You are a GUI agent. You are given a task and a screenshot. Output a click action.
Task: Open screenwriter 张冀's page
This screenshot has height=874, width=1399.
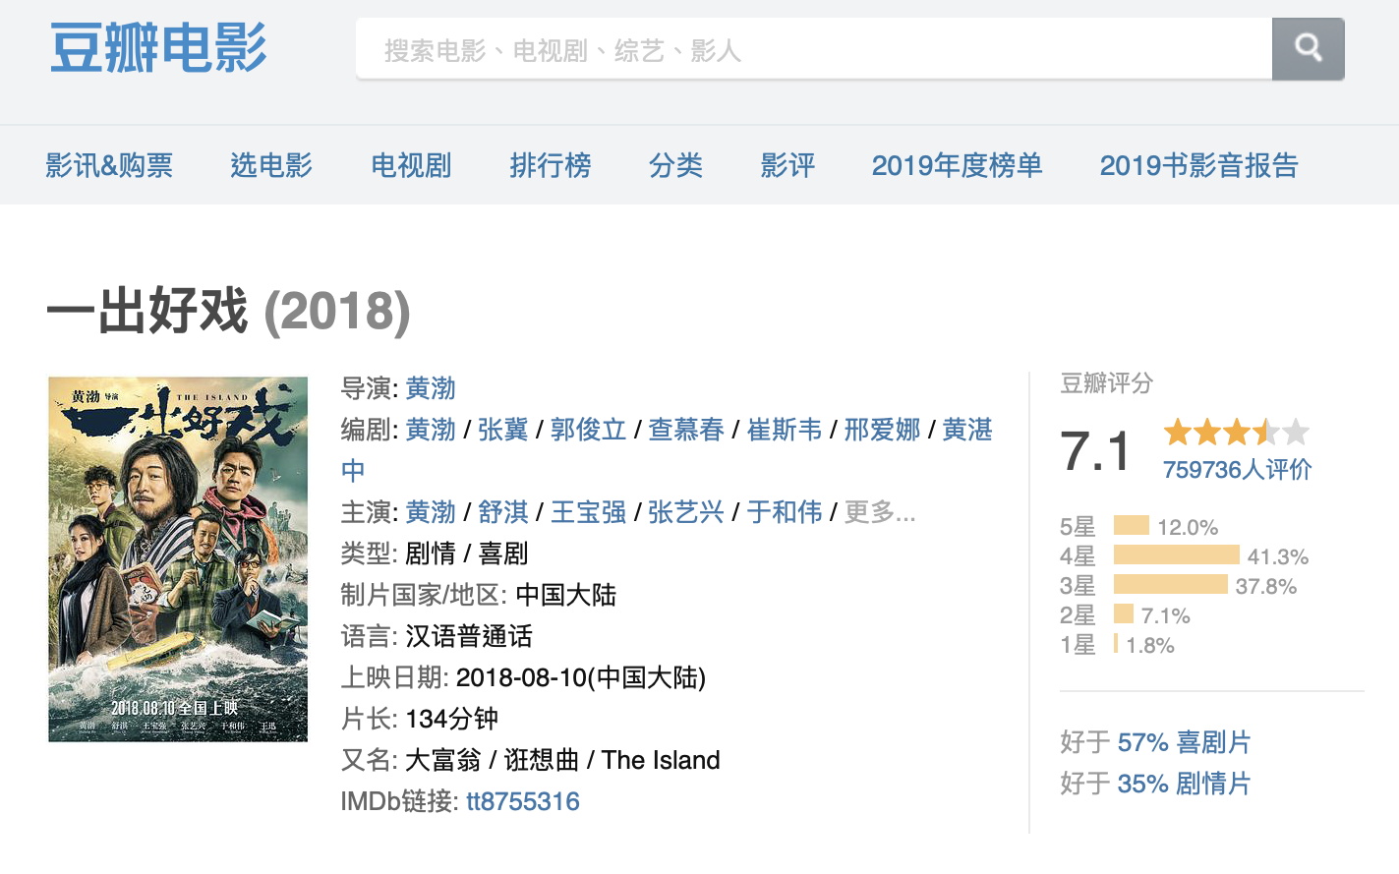coord(503,430)
